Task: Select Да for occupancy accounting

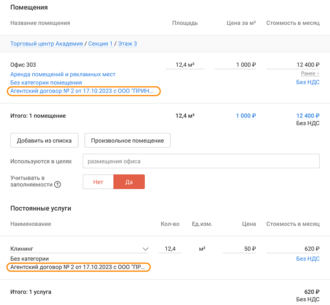Action: click(x=129, y=182)
